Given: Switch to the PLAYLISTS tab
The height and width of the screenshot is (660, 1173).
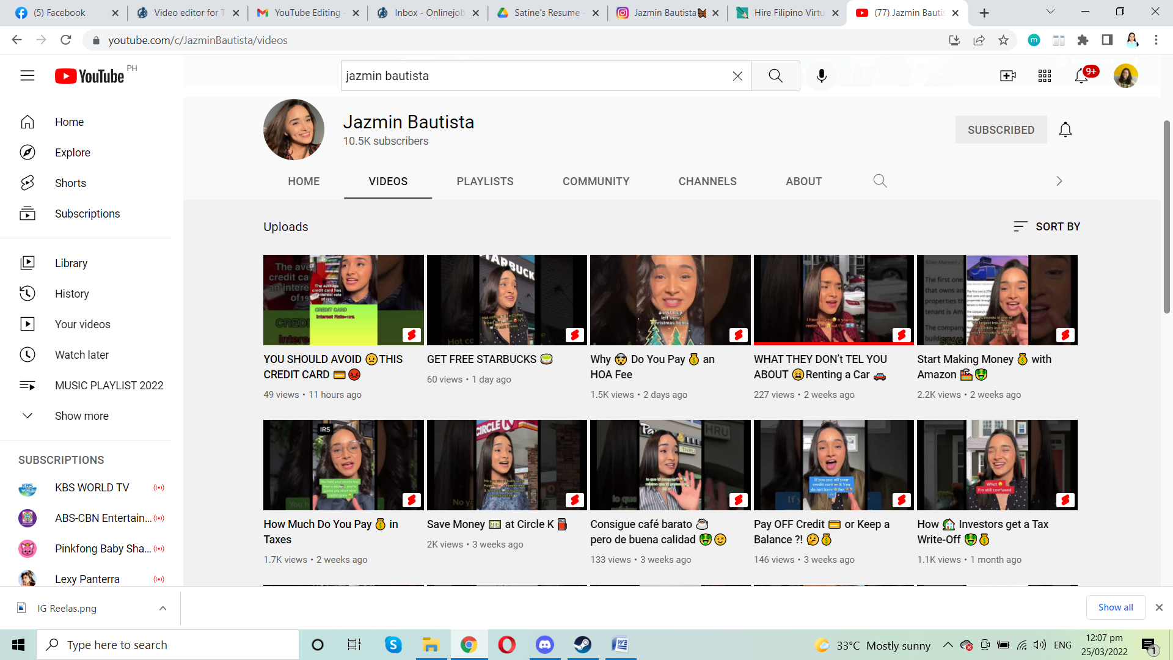Looking at the screenshot, I should click(x=484, y=182).
